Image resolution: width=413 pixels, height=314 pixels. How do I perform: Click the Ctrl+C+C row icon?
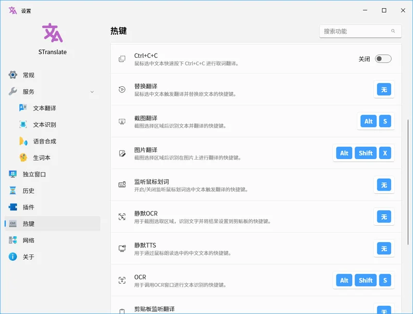[122, 59]
